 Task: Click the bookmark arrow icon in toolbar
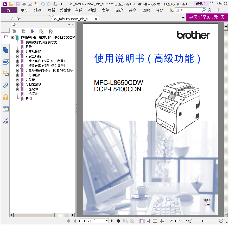click(33, 32)
